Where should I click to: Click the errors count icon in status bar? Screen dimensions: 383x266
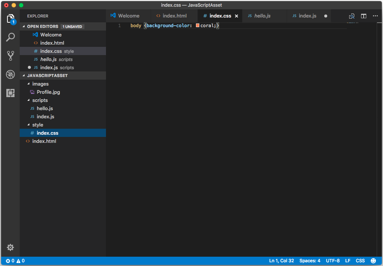pos(8,261)
